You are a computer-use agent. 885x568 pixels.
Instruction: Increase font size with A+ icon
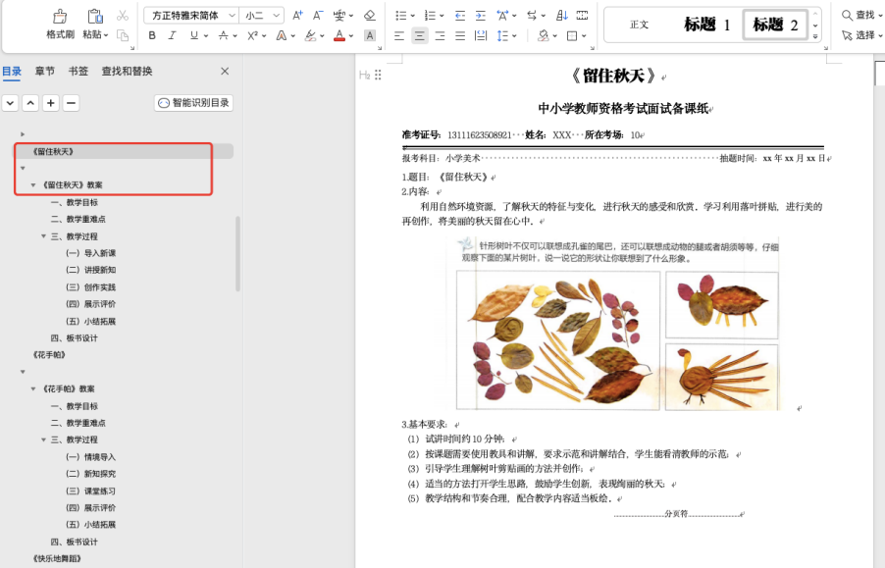click(x=296, y=16)
